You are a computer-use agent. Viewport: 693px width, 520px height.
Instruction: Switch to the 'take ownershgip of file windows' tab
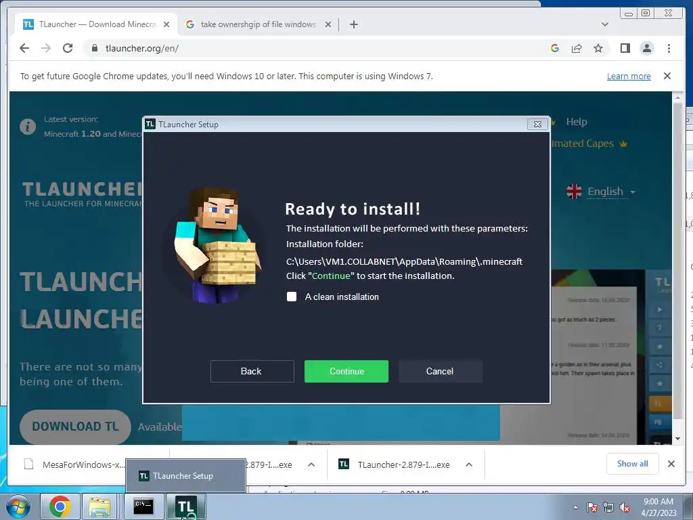point(258,24)
